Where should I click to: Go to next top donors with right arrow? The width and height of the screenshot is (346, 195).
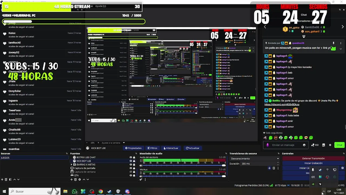point(342,27)
